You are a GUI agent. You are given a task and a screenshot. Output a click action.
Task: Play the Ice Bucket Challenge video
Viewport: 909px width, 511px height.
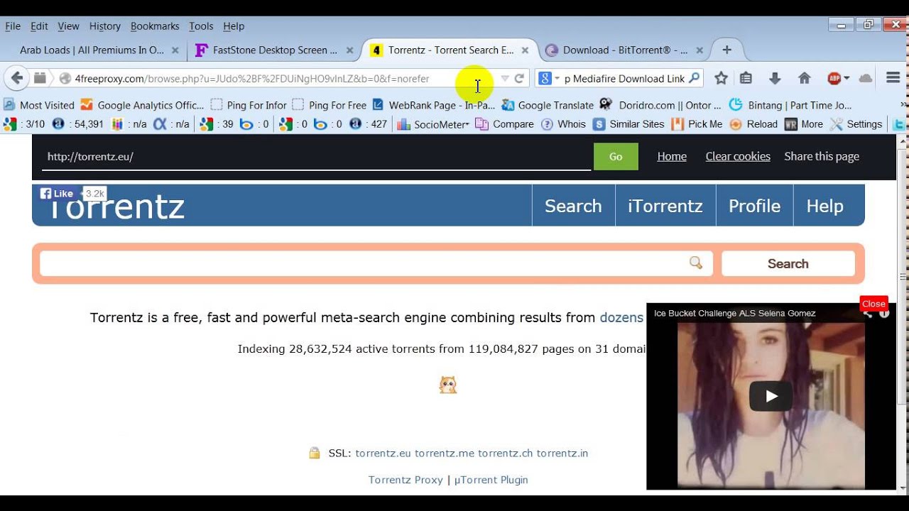[x=771, y=396]
